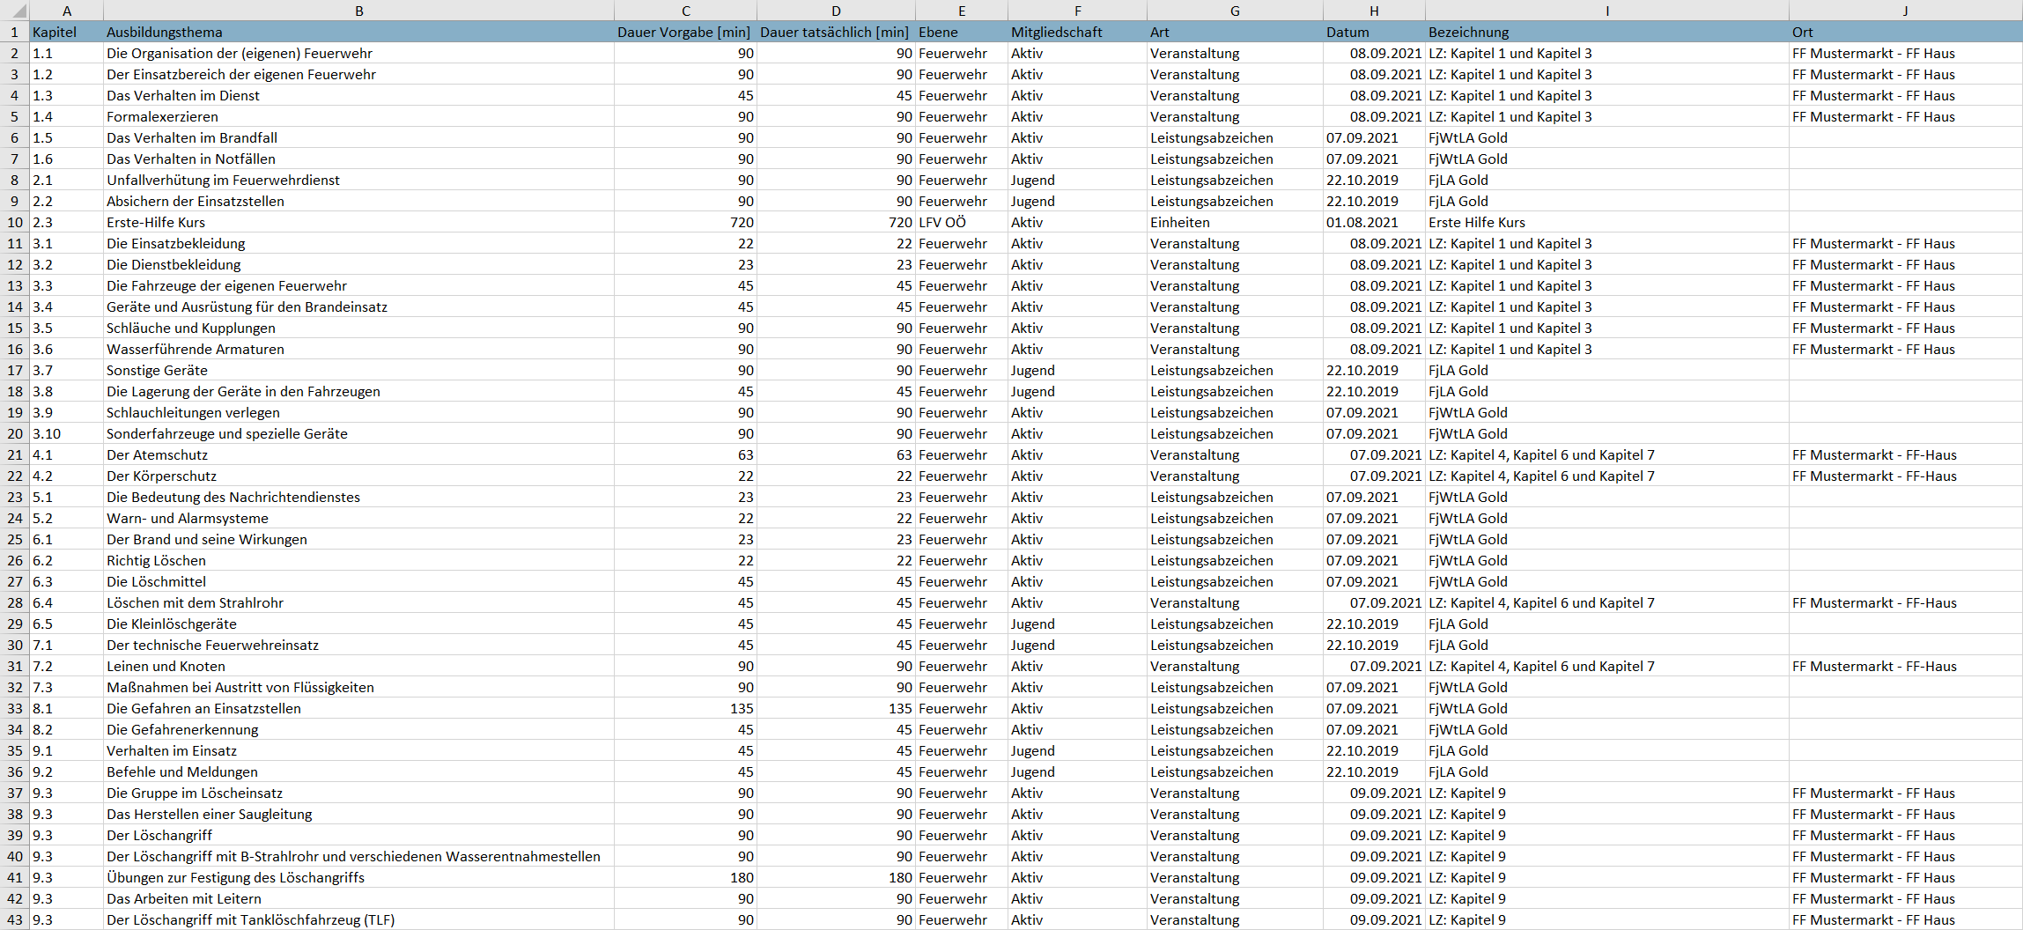
Task: Select cell 'Schläuche und Kupplungen'
Action: [x=358, y=328]
